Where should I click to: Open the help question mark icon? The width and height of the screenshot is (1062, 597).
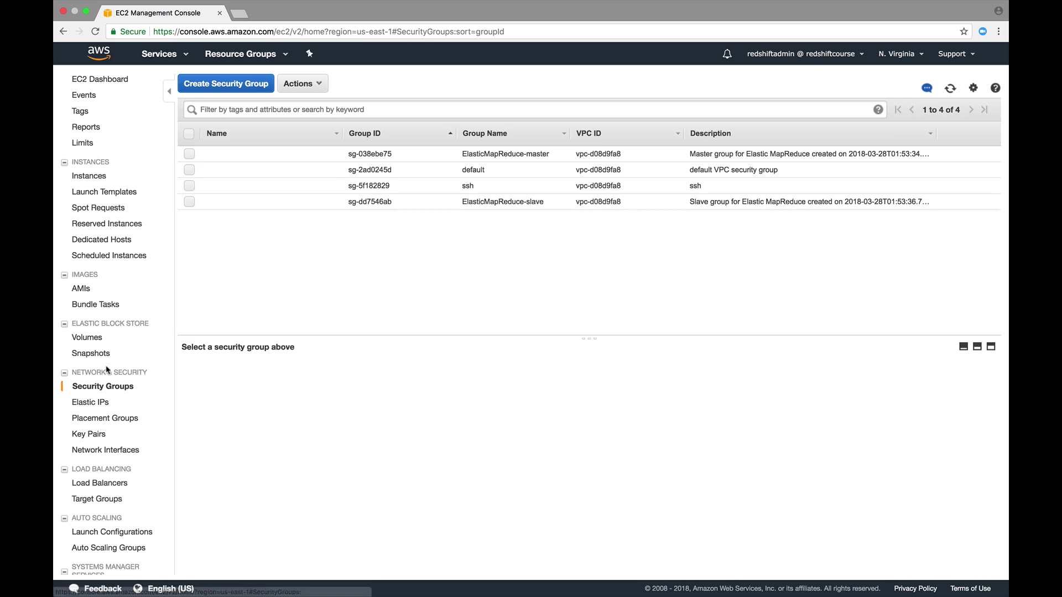pos(995,88)
